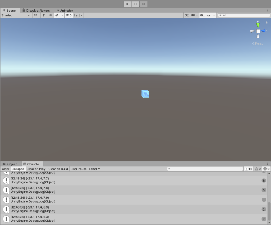The width and height of the screenshot is (271, 225).
Task: Switch to the Animator tab
Action: pyautogui.click(x=65, y=10)
